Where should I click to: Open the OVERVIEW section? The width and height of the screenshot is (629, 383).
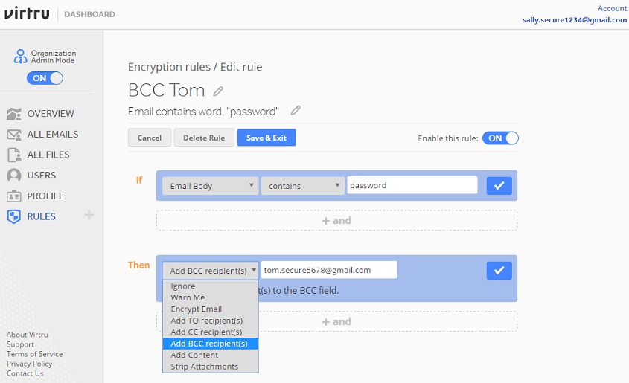coord(51,114)
